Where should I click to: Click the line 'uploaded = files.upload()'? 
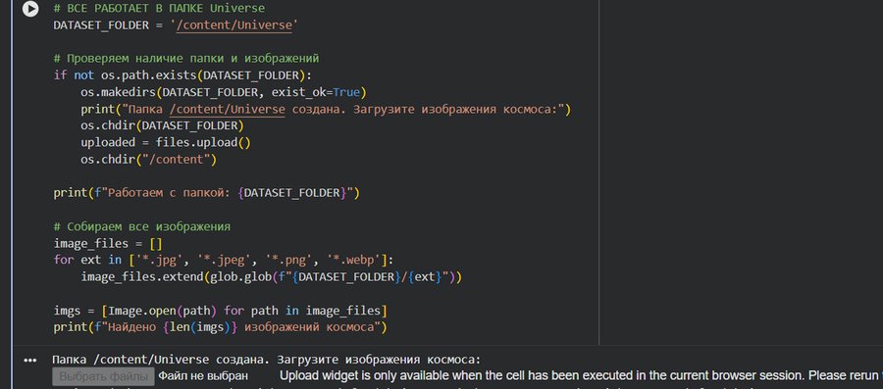tap(166, 143)
